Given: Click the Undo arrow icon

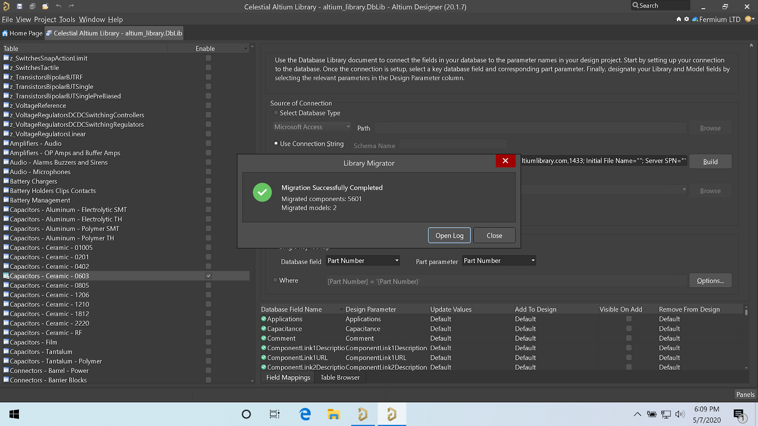Looking at the screenshot, I should click(58, 6).
